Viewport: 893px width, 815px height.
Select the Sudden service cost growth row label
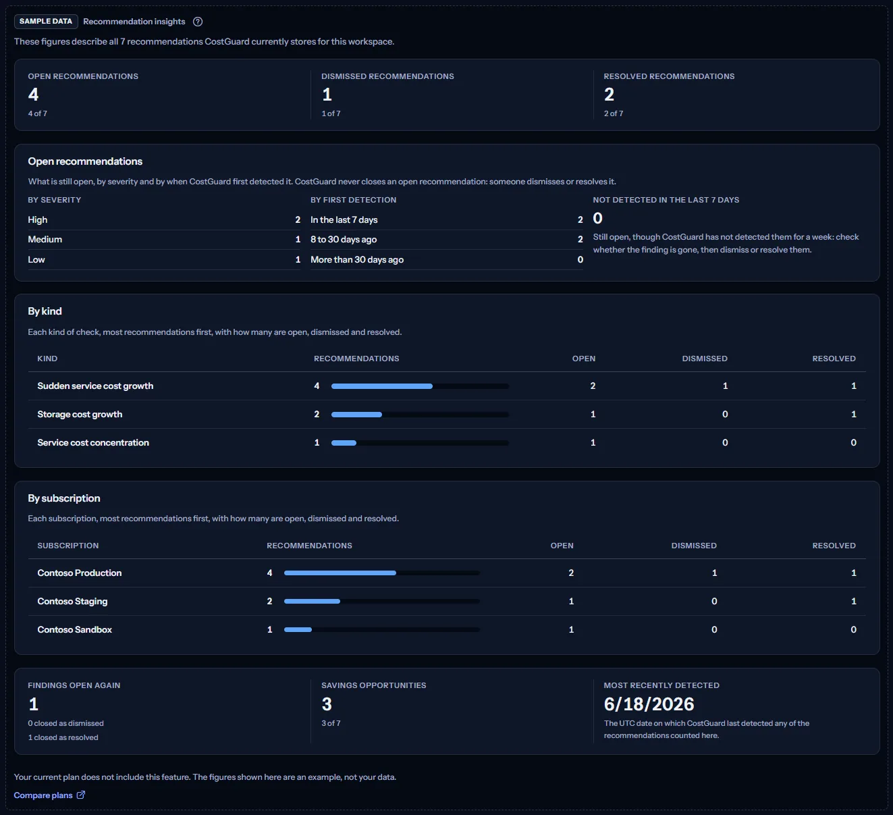coord(95,386)
